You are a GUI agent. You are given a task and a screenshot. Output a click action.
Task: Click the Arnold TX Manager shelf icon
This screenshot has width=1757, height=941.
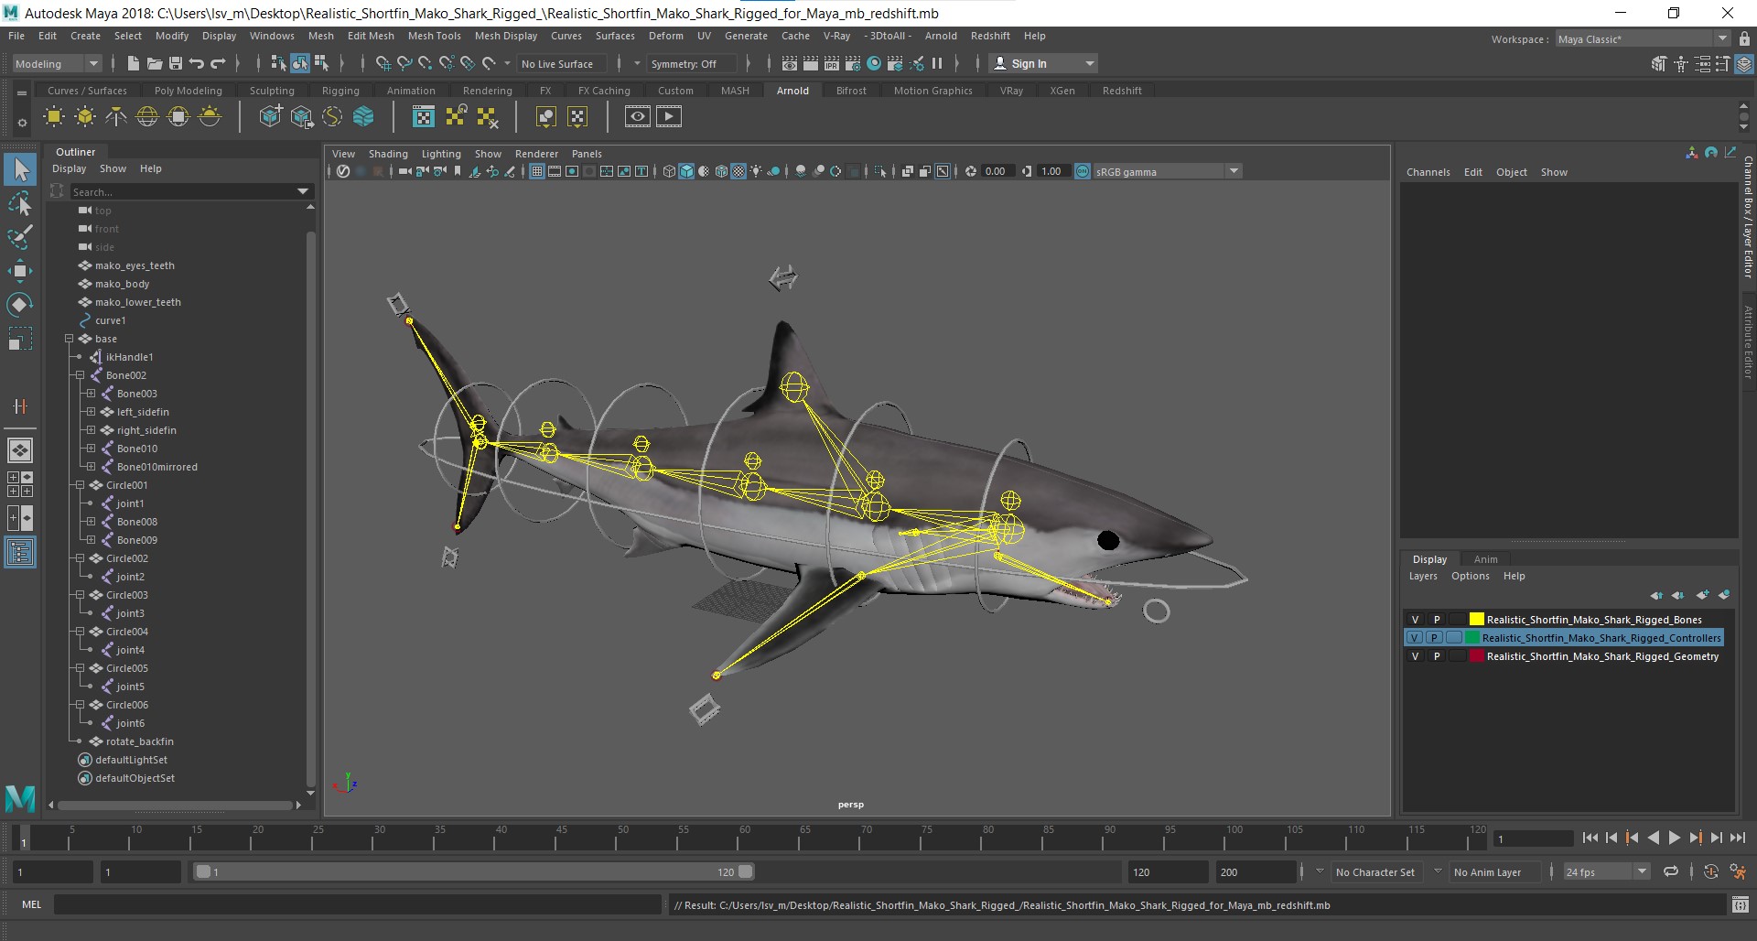click(x=424, y=116)
